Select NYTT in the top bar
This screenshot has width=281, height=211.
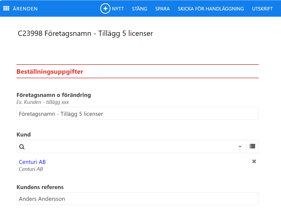(x=118, y=9)
